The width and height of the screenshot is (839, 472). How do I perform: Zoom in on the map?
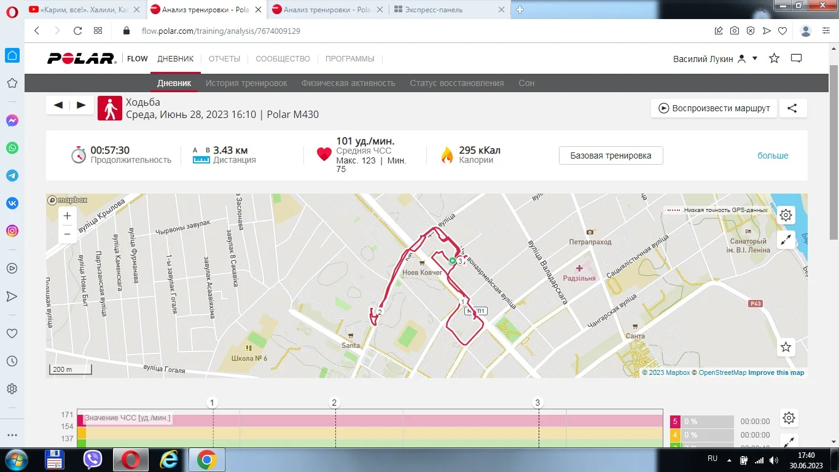pyautogui.click(x=68, y=216)
